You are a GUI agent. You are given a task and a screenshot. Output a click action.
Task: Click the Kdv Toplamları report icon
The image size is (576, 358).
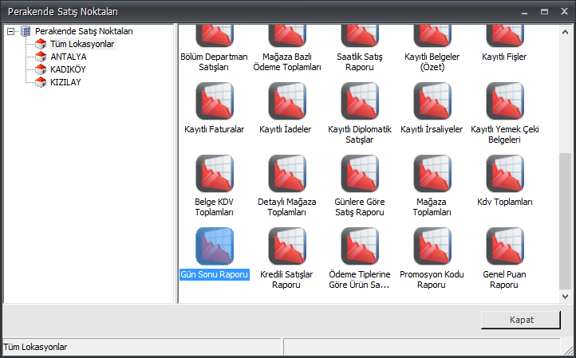pos(505,173)
